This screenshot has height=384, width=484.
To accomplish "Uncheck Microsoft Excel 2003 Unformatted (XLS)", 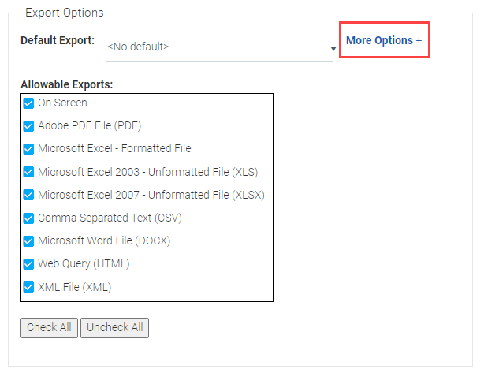I will click(x=29, y=172).
